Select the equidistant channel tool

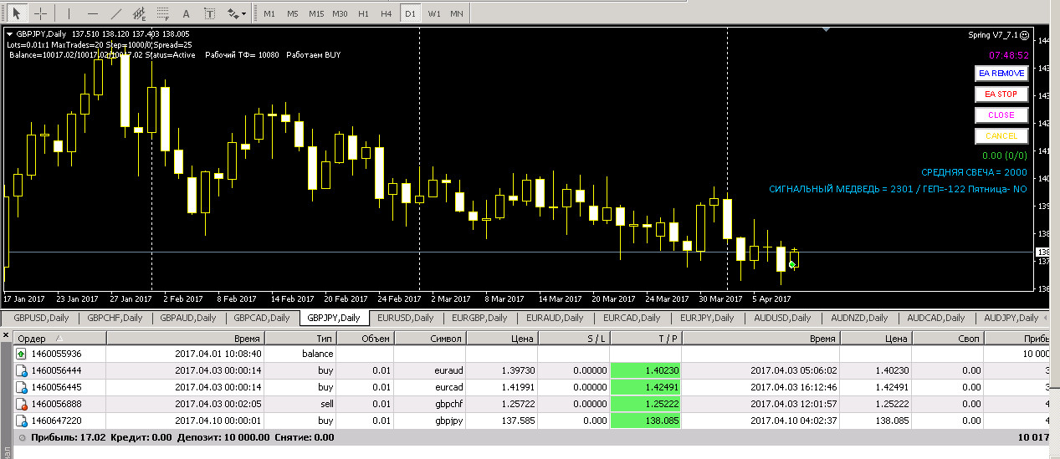[139, 13]
